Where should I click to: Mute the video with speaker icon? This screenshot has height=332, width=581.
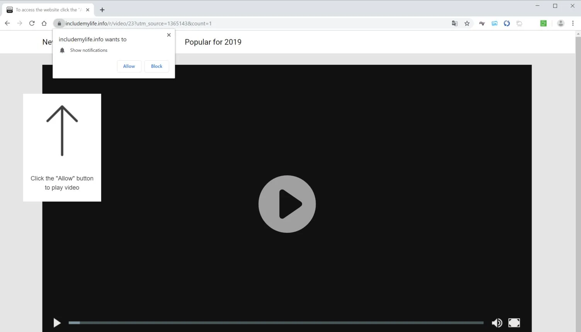[x=497, y=323]
